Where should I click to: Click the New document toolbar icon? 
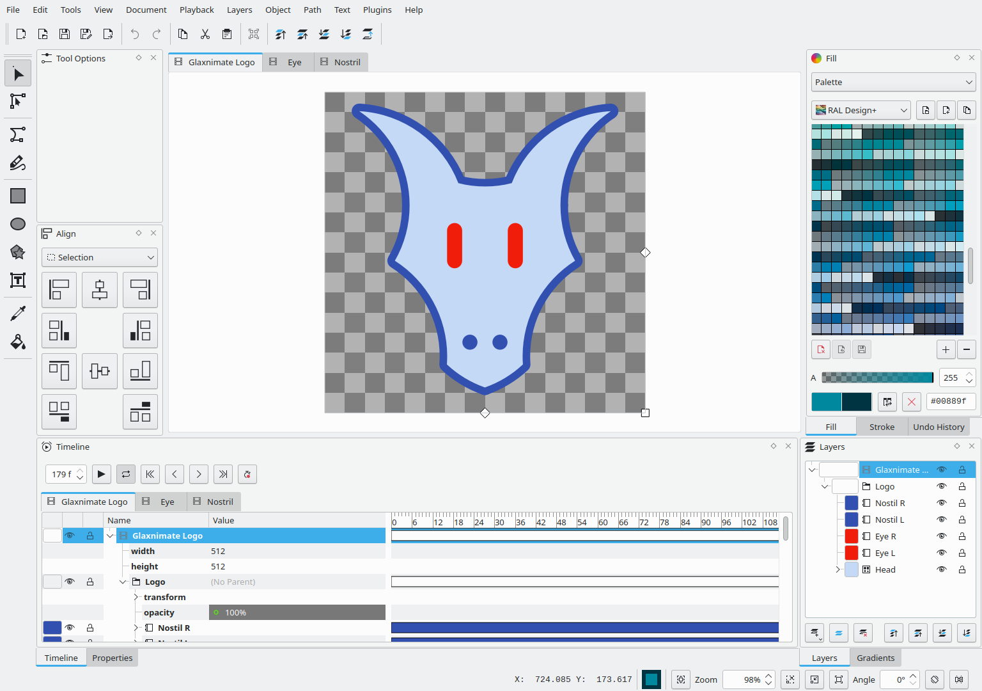21,34
